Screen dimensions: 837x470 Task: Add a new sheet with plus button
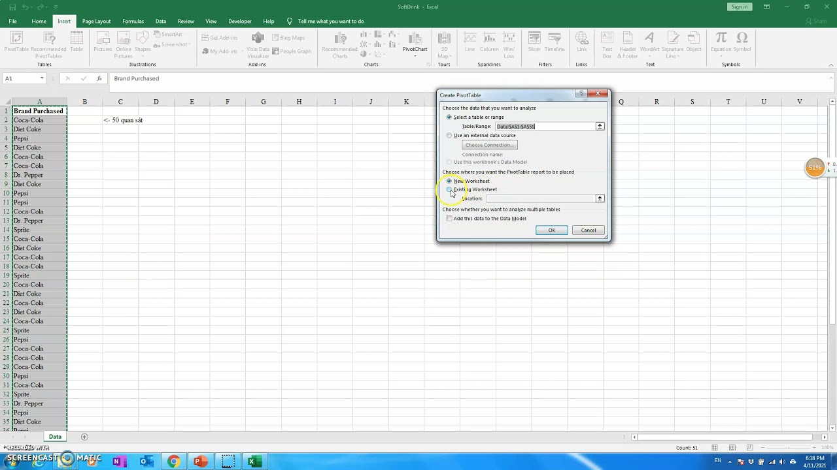coord(84,437)
